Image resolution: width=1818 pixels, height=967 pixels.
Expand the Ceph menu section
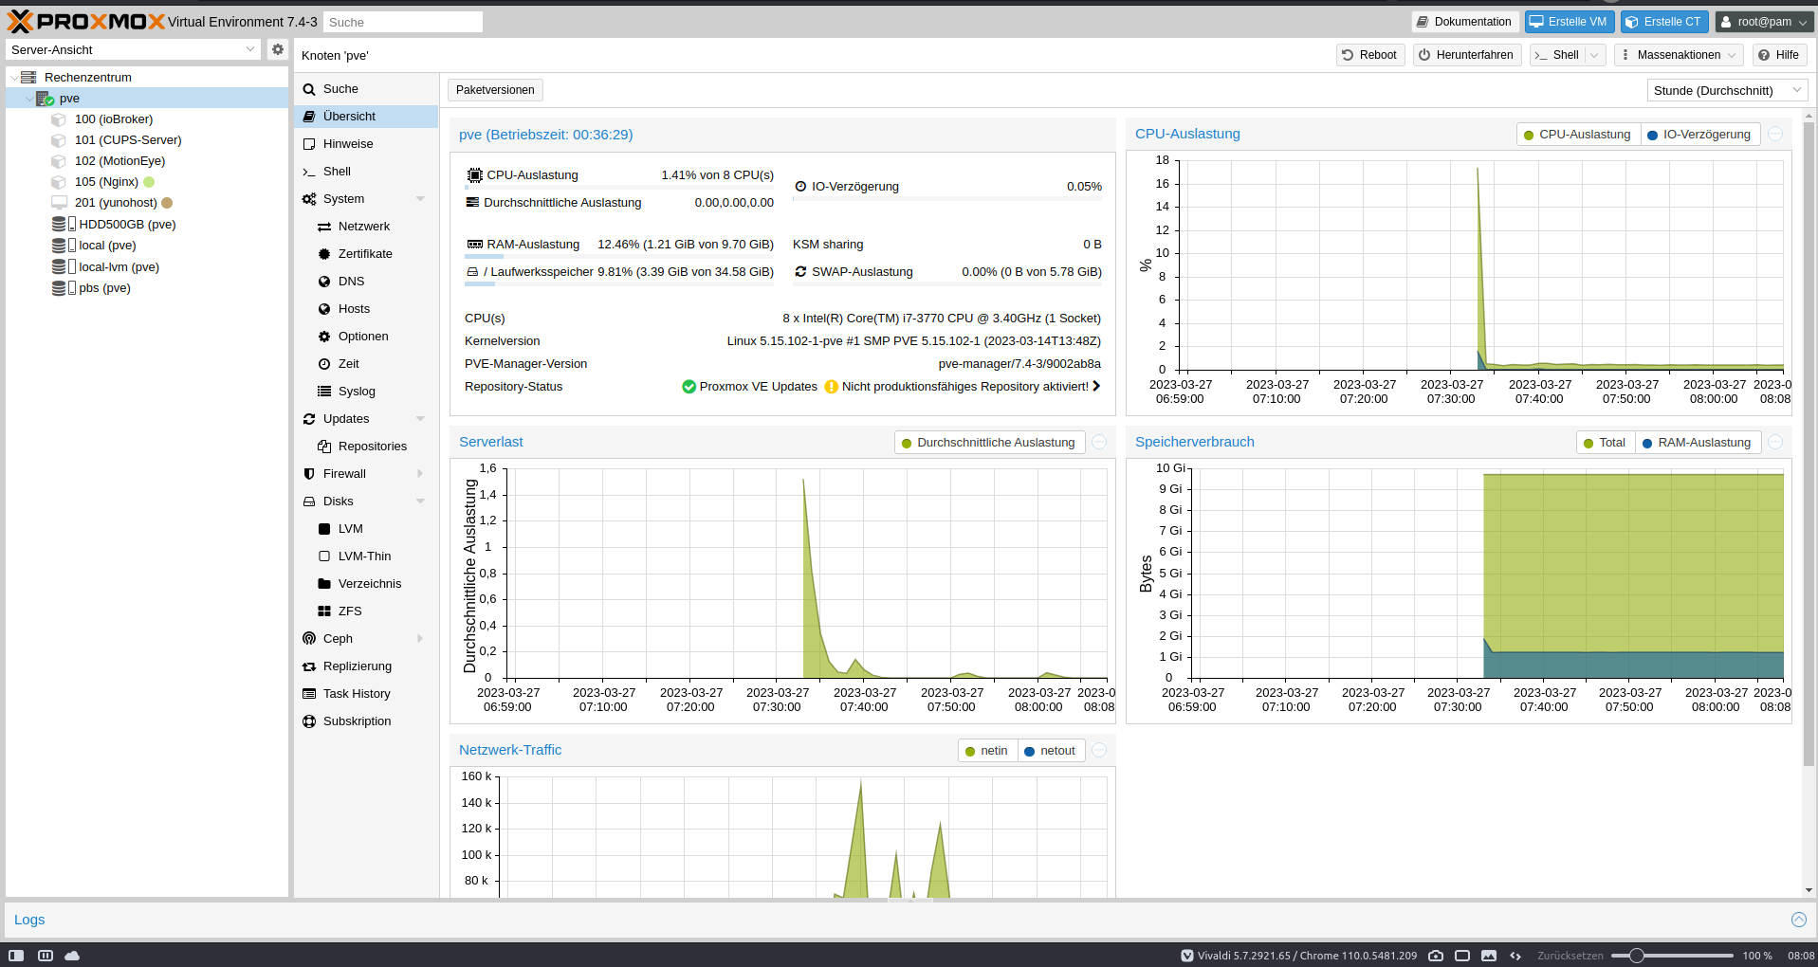pyautogui.click(x=420, y=639)
